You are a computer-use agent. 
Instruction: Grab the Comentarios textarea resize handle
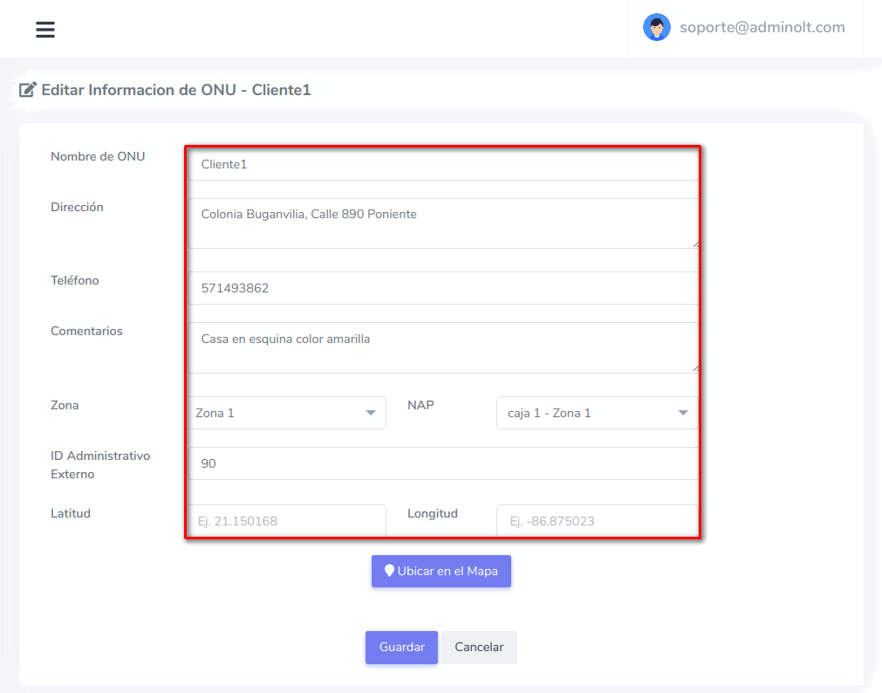(x=695, y=368)
